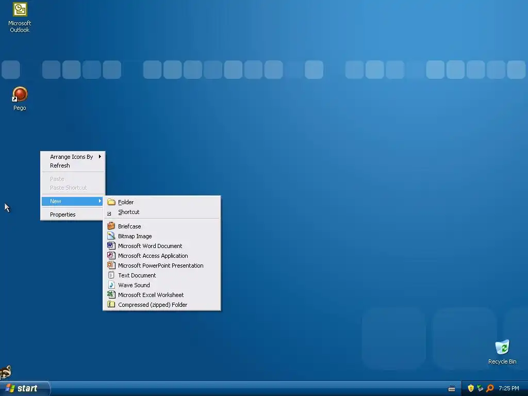Click the Access Application icon
The width and height of the screenshot is (528, 396).
point(111,255)
